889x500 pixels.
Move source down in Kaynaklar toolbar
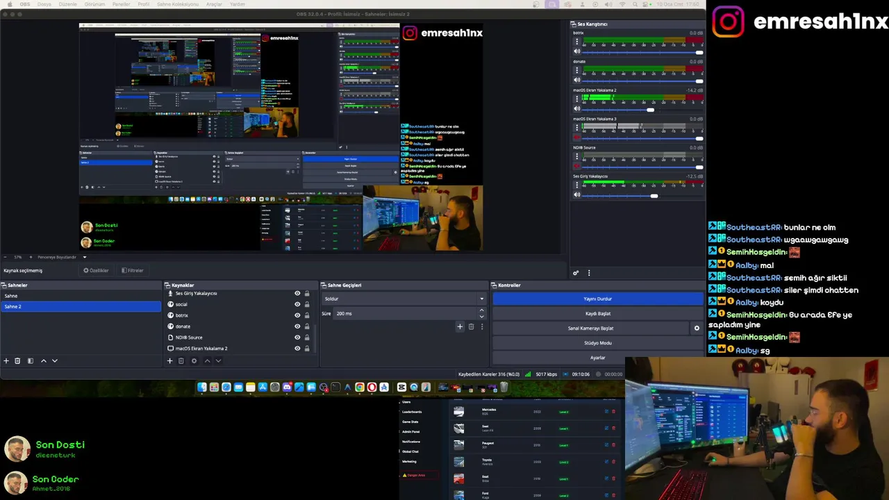coord(218,361)
